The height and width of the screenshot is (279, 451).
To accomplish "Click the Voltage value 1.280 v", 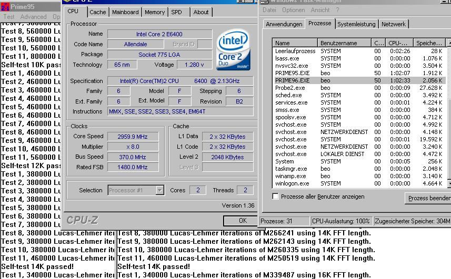I will click(194, 65).
